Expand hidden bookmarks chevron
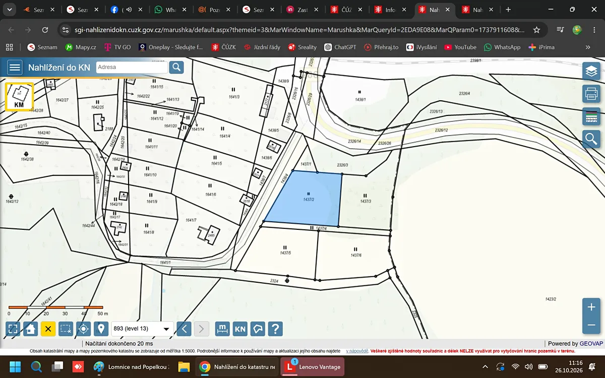Viewport: 605px width, 378px height. pyautogui.click(x=588, y=47)
